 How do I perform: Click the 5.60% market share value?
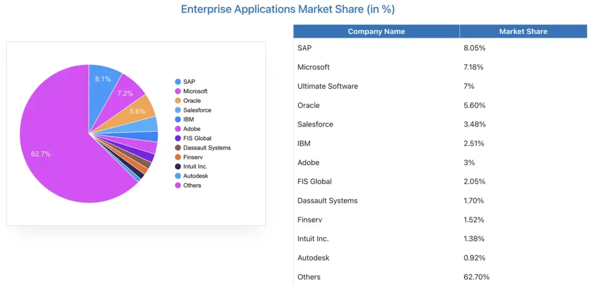tap(475, 105)
